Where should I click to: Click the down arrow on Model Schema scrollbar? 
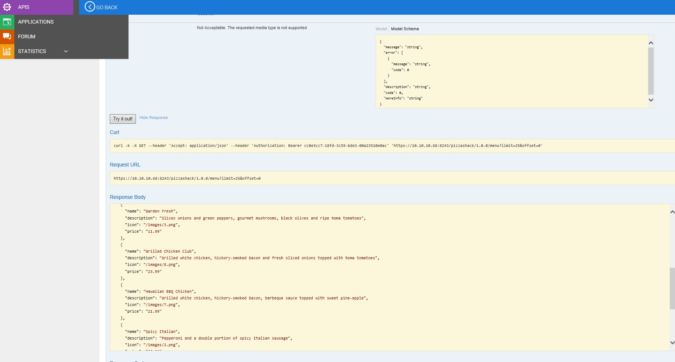coord(651,100)
